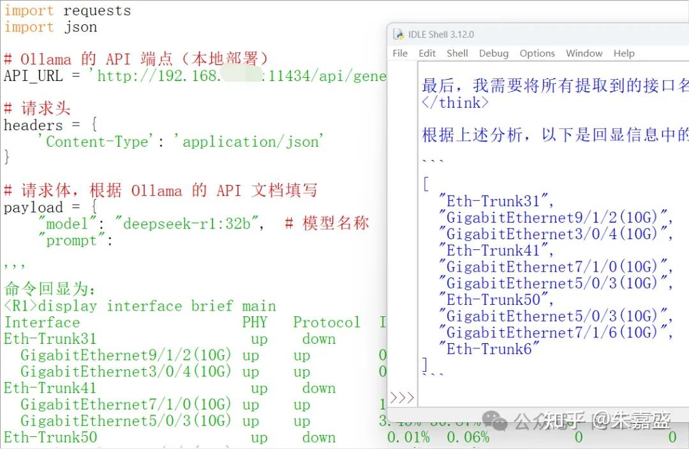Image resolution: width=689 pixels, height=449 pixels.
Task: Open the Debug menu
Action: coord(493,54)
